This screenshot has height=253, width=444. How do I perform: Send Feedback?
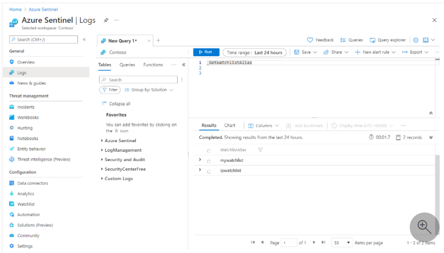point(320,40)
